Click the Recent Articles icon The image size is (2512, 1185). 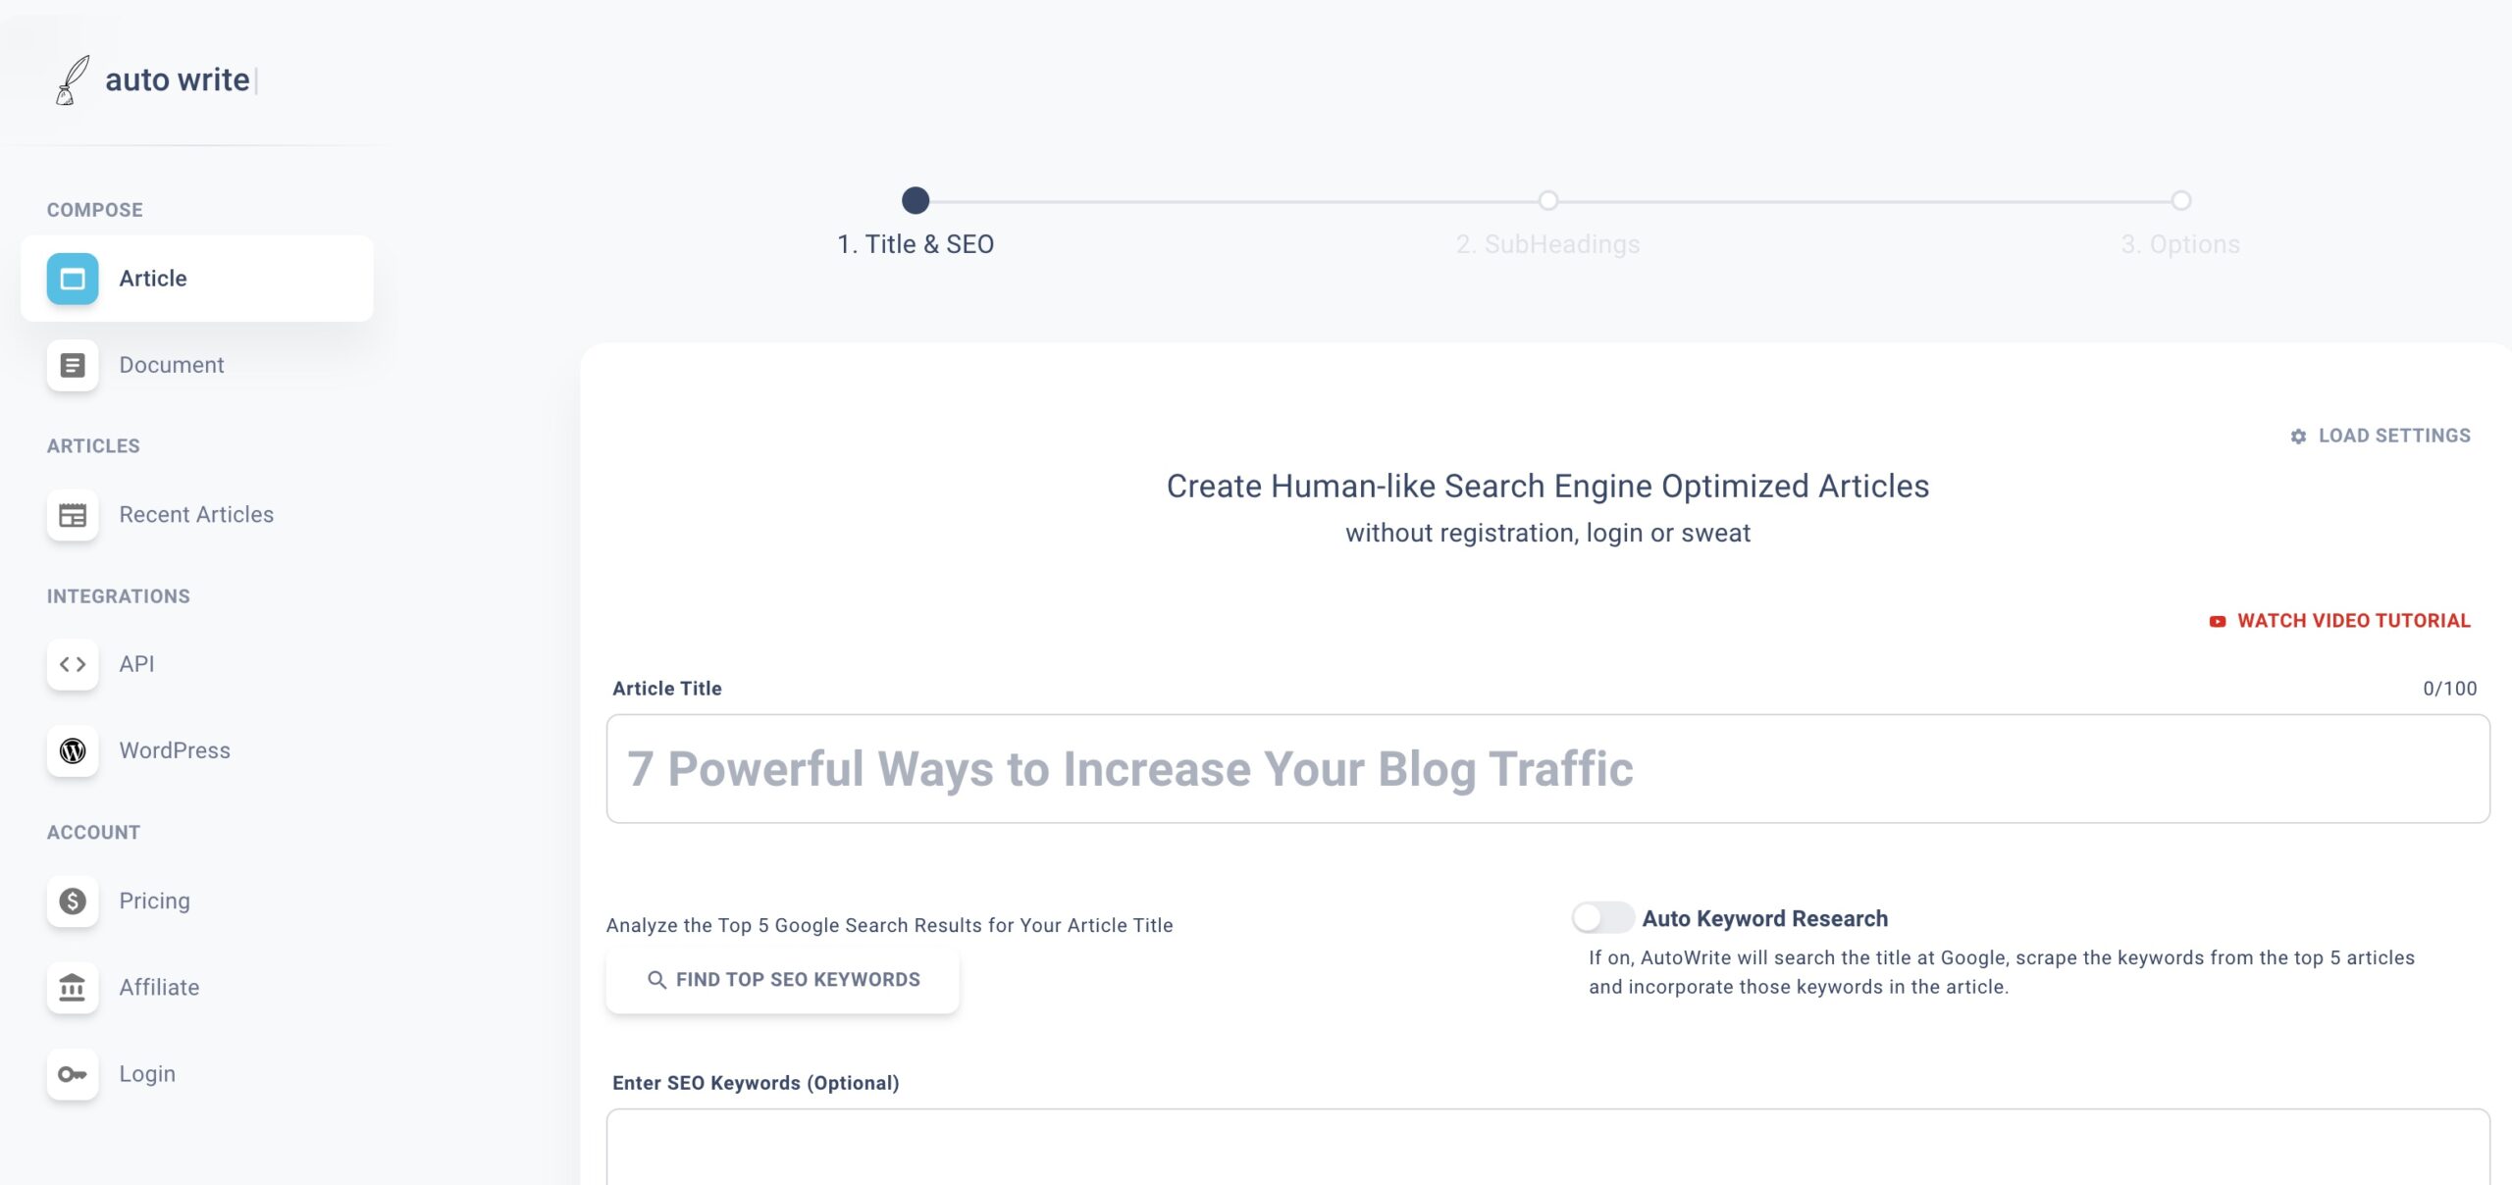tap(72, 516)
